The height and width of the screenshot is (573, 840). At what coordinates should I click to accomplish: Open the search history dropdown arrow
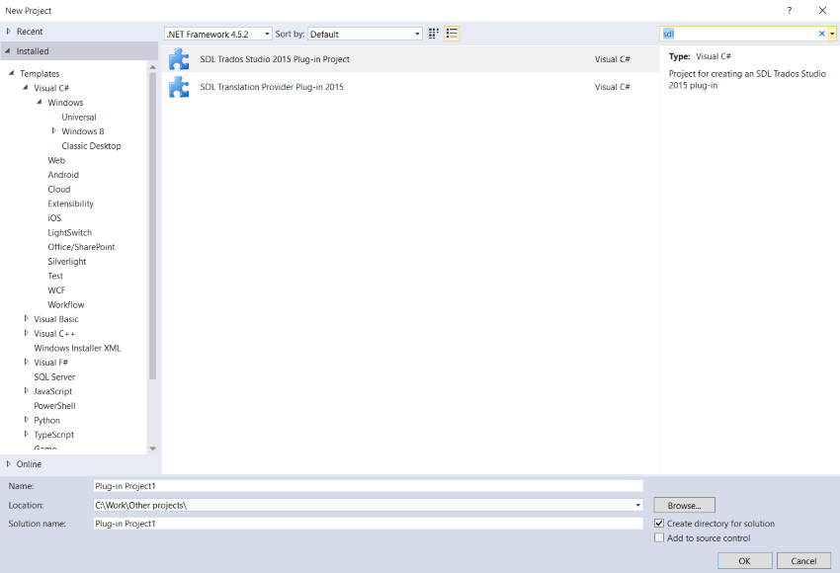click(x=834, y=33)
